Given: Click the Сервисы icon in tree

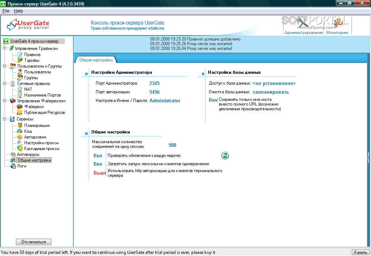Looking at the screenshot, I should click(12, 119).
